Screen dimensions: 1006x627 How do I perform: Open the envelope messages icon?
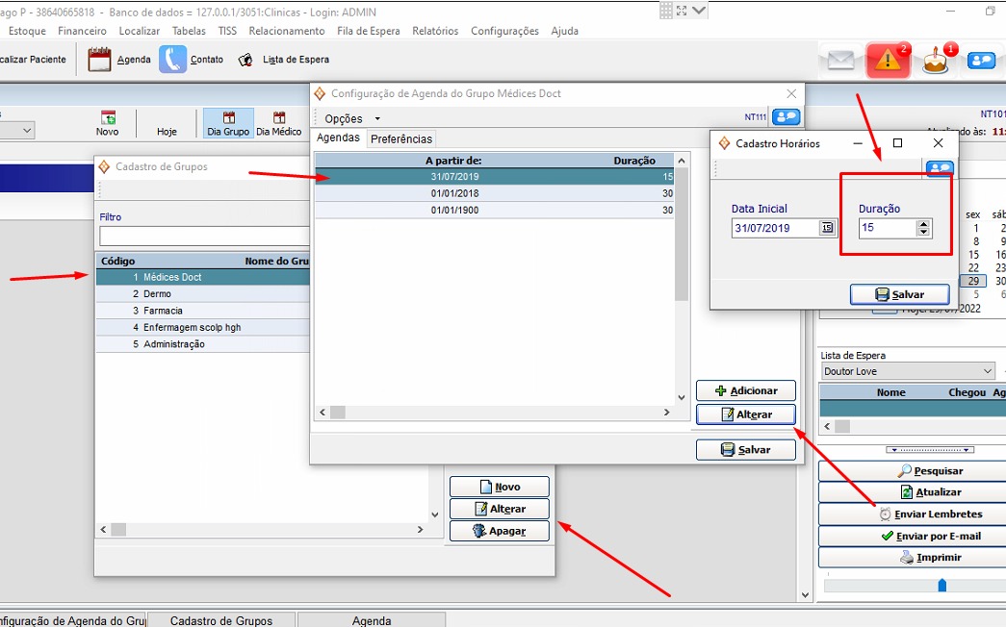coord(840,61)
